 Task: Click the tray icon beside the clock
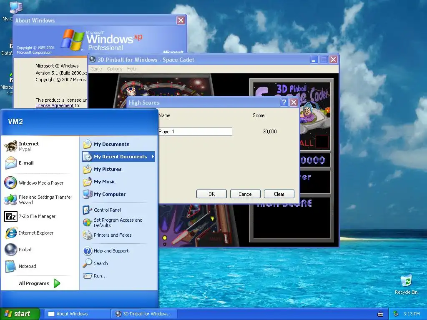click(x=396, y=314)
